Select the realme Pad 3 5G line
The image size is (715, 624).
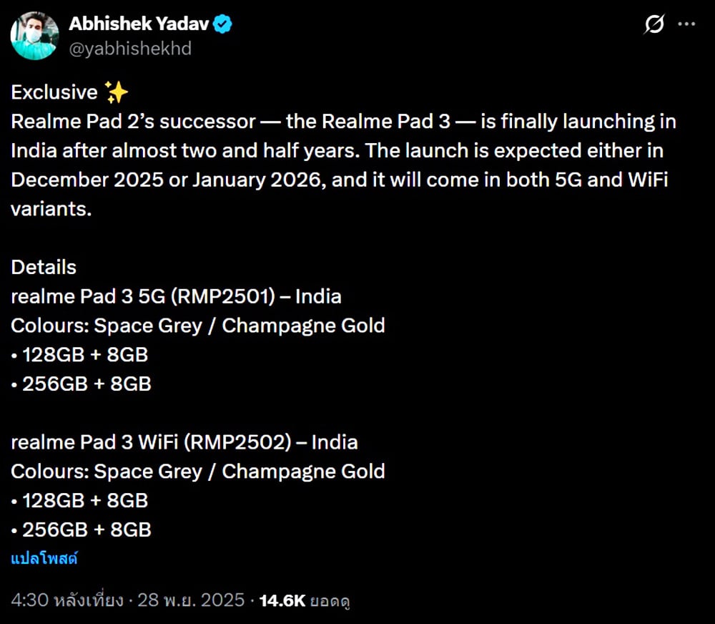click(175, 296)
